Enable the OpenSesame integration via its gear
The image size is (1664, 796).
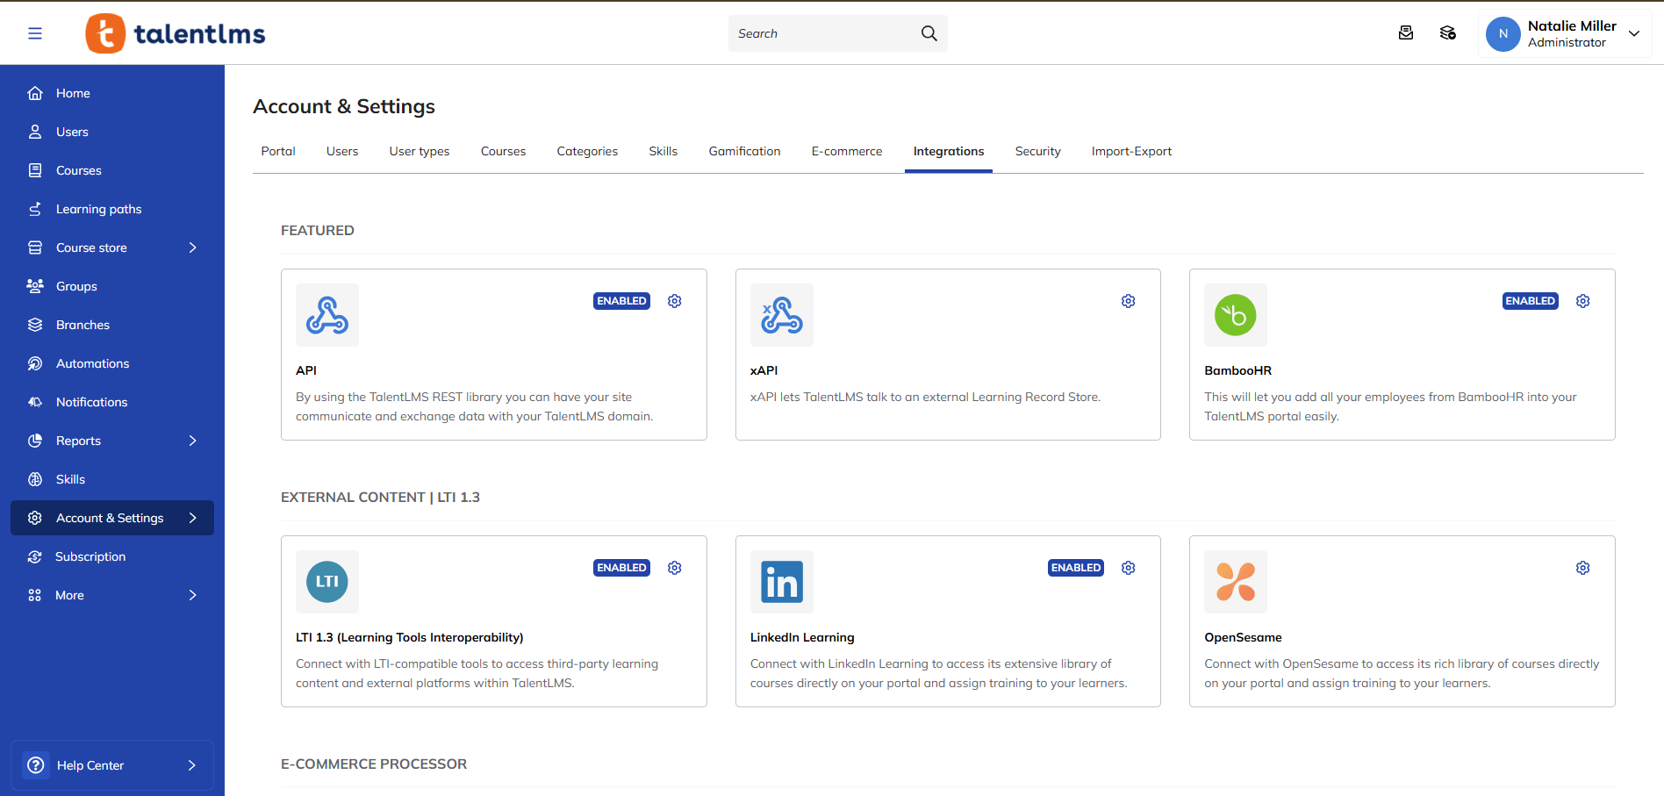click(x=1582, y=567)
